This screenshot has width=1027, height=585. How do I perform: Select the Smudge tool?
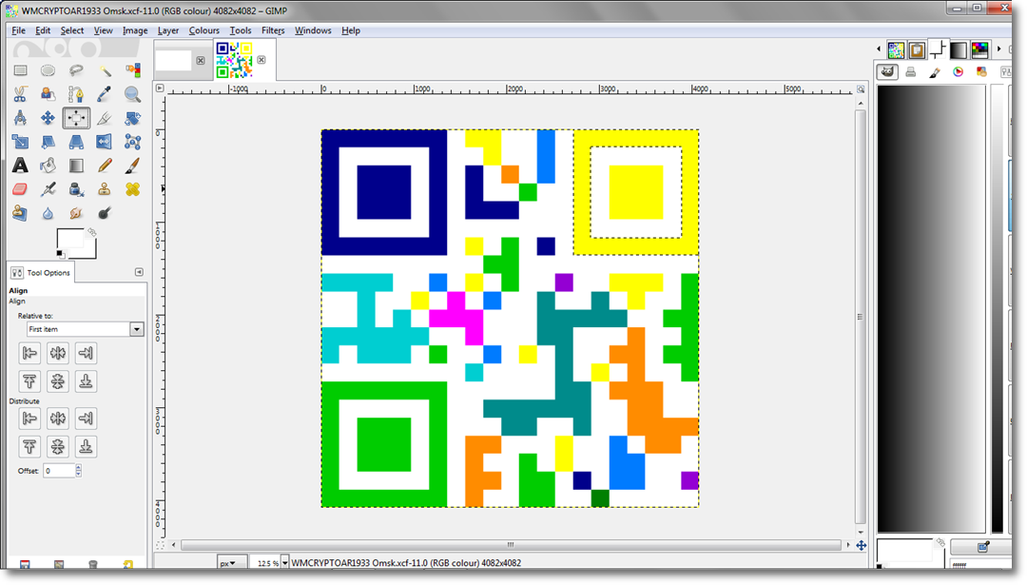point(76,213)
